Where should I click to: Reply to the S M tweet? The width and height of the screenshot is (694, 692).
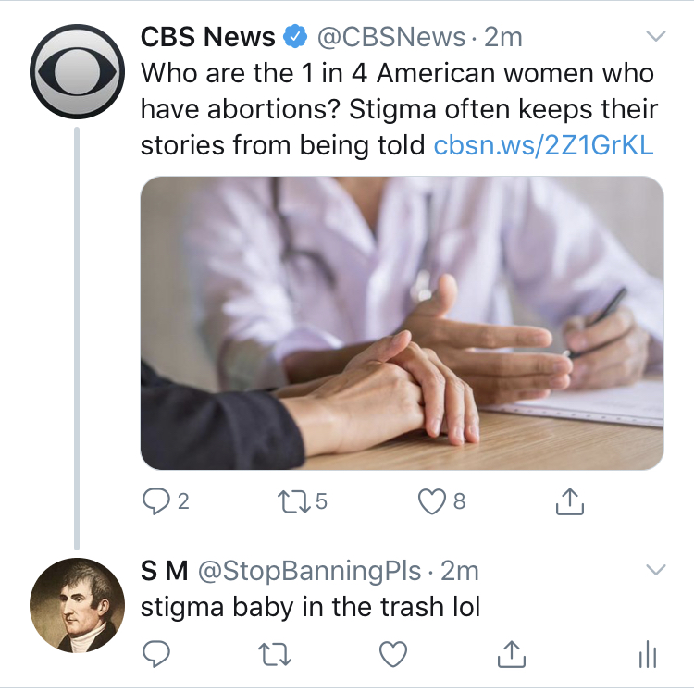pos(155,654)
